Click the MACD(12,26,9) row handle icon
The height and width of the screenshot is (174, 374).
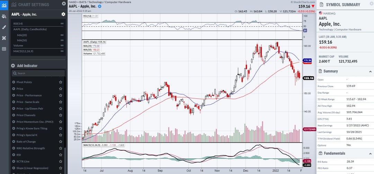pyautogui.click(x=62, y=51)
